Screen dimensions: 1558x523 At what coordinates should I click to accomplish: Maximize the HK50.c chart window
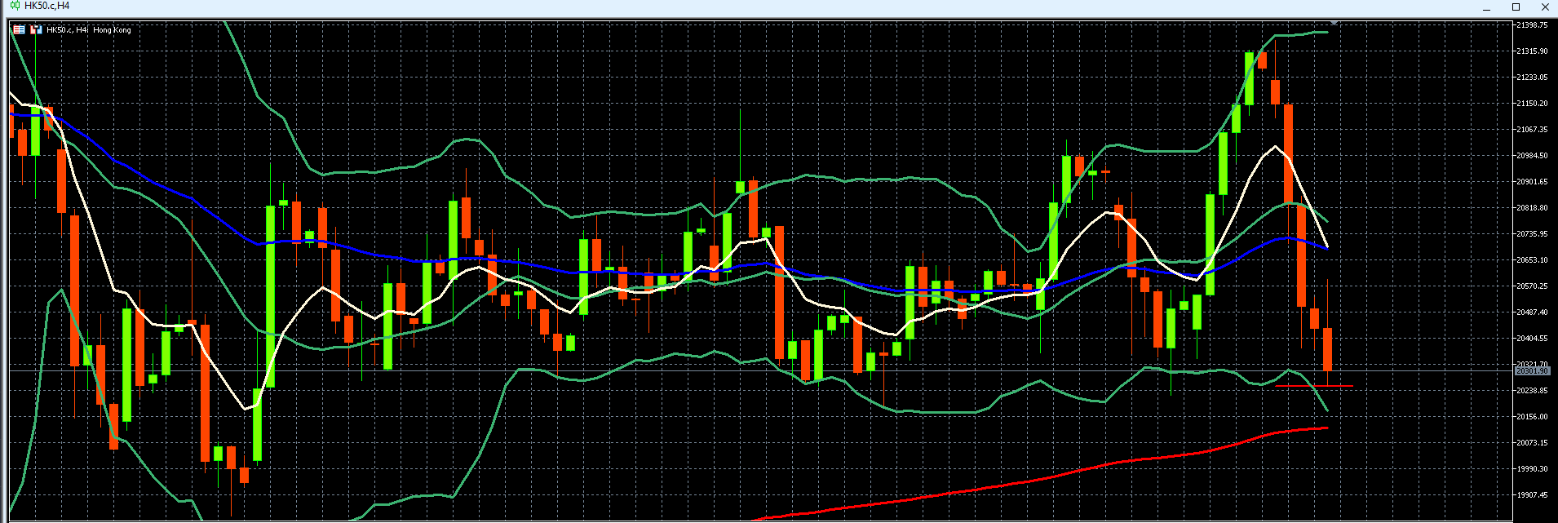tap(1516, 7)
